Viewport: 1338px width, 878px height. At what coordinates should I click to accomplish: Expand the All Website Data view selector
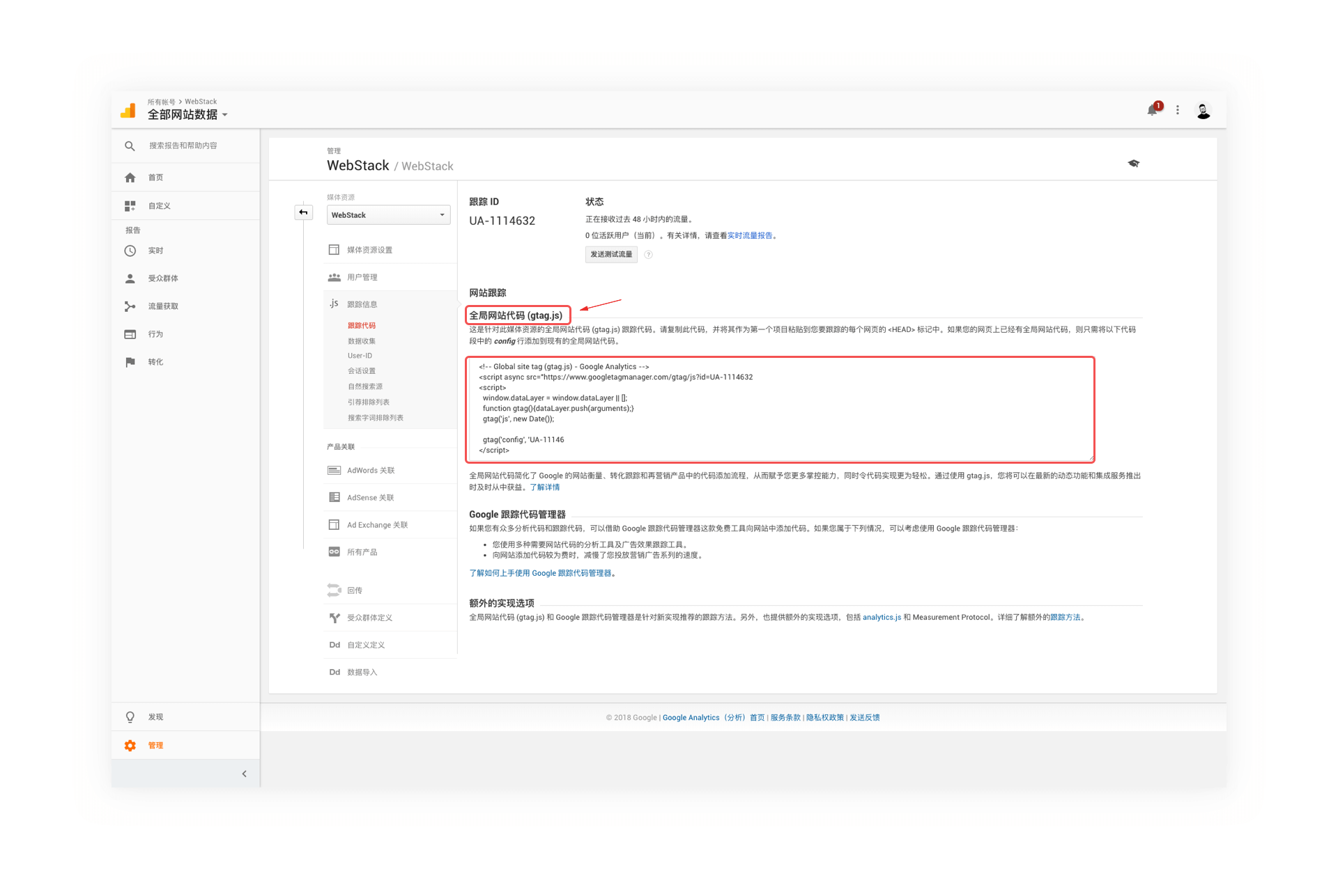coord(188,115)
